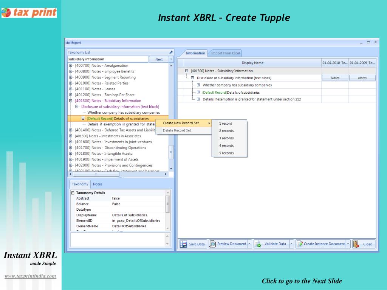This screenshot has height=290, width=387.
Task: Expand [401000] Notes - Related Parties node
Action: (x=71, y=83)
